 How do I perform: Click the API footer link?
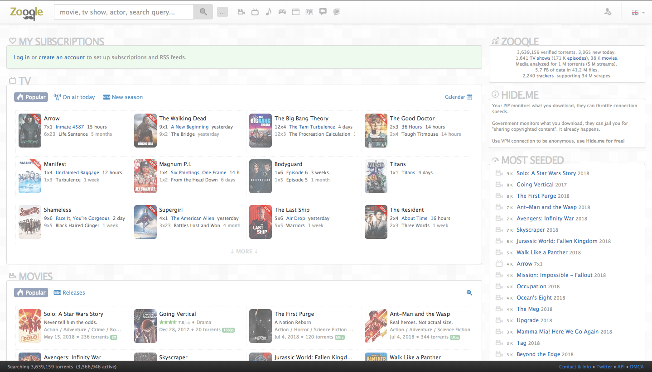(621, 367)
